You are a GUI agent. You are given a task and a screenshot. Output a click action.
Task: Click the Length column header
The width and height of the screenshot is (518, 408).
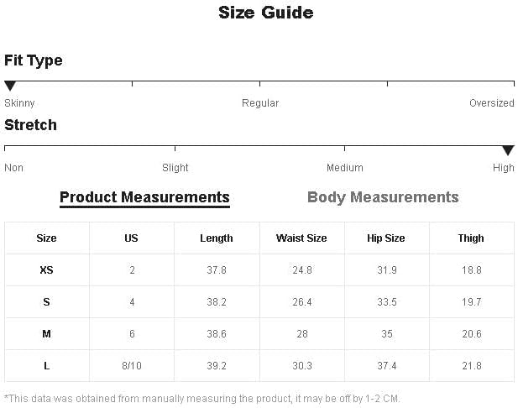[x=217, y=238]
